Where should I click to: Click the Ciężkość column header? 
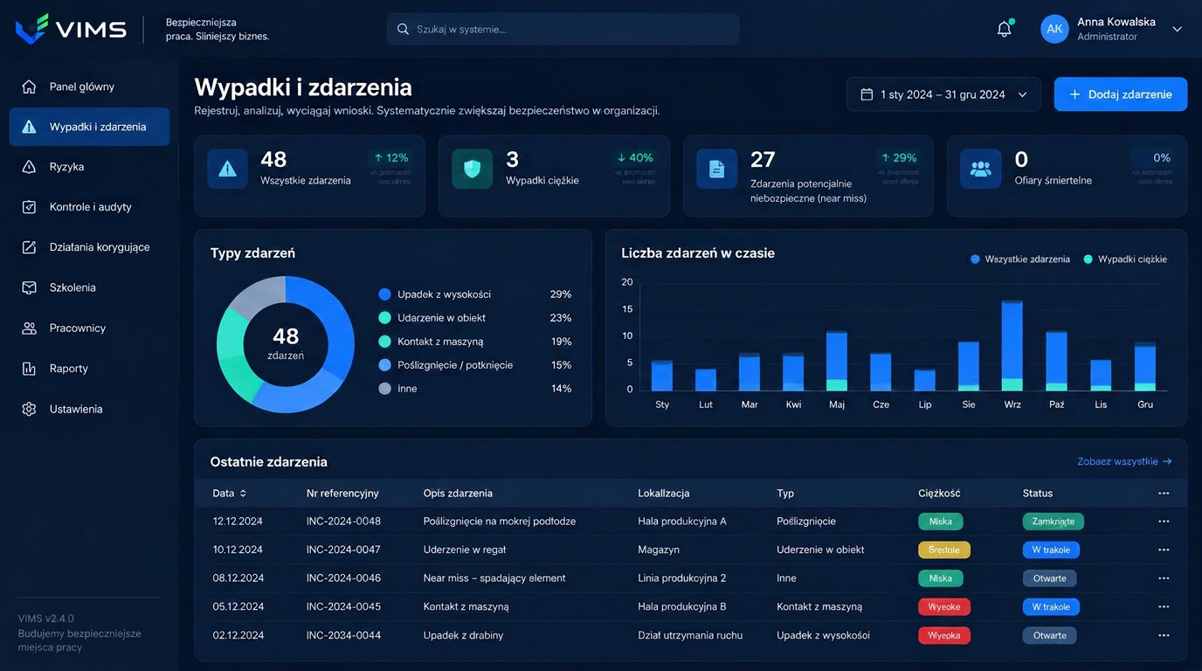click(940, 494)
